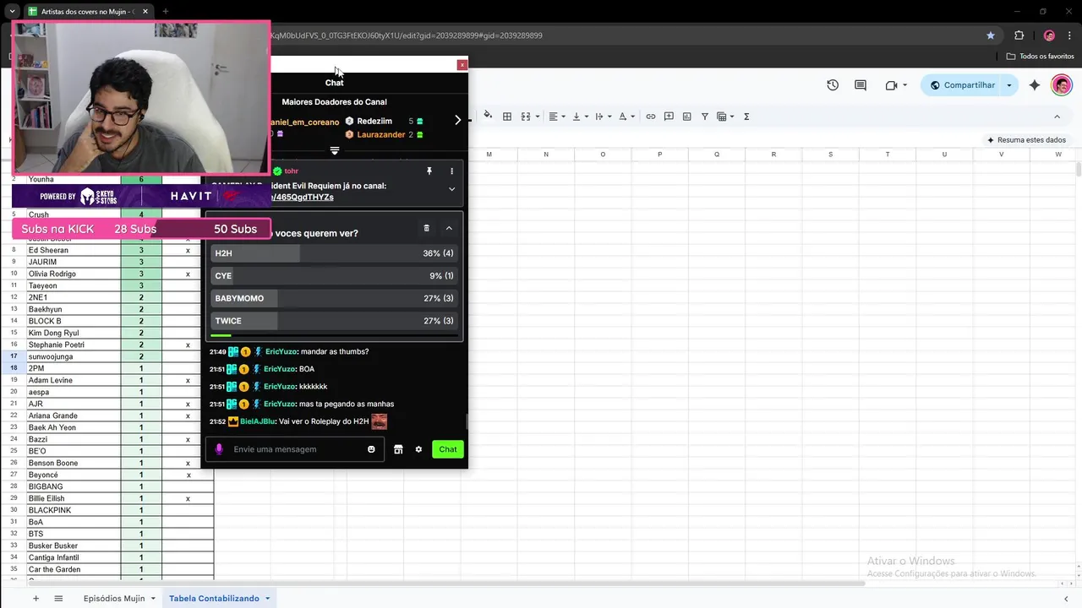Open version history clock icon
1082x608 pixels.
tap(833, 85)
